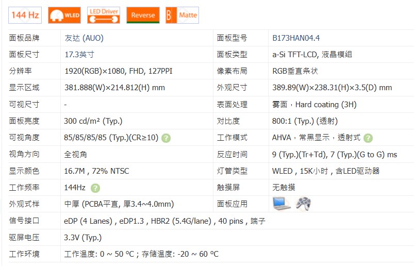414x266 pixels.
Task: Click the 面板应用 row label
Action: 232,204
